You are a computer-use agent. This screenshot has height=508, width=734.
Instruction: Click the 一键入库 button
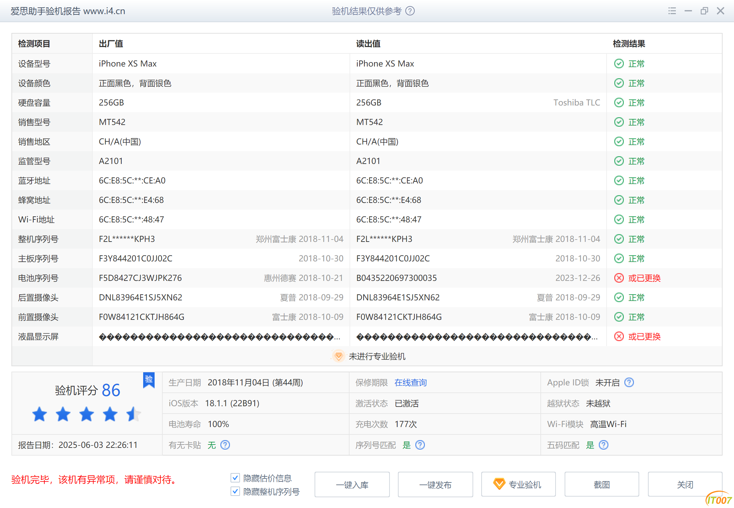point(352,484)
